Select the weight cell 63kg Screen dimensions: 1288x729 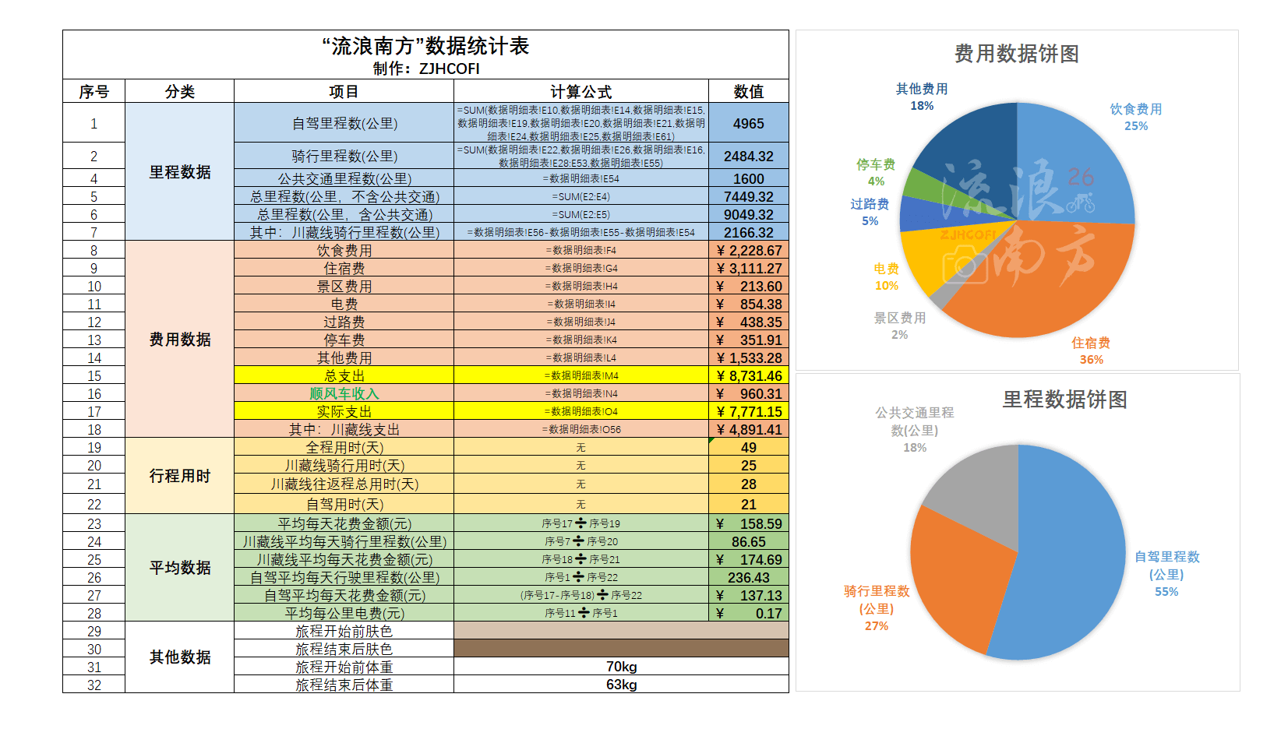[621, 685]
